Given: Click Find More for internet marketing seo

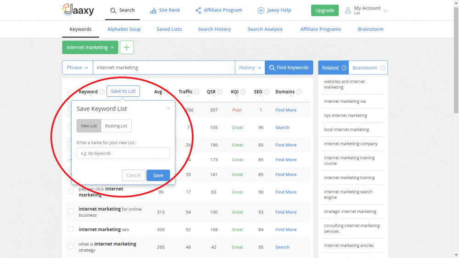Looking at the screenshot, I should [x=285, y=230].
